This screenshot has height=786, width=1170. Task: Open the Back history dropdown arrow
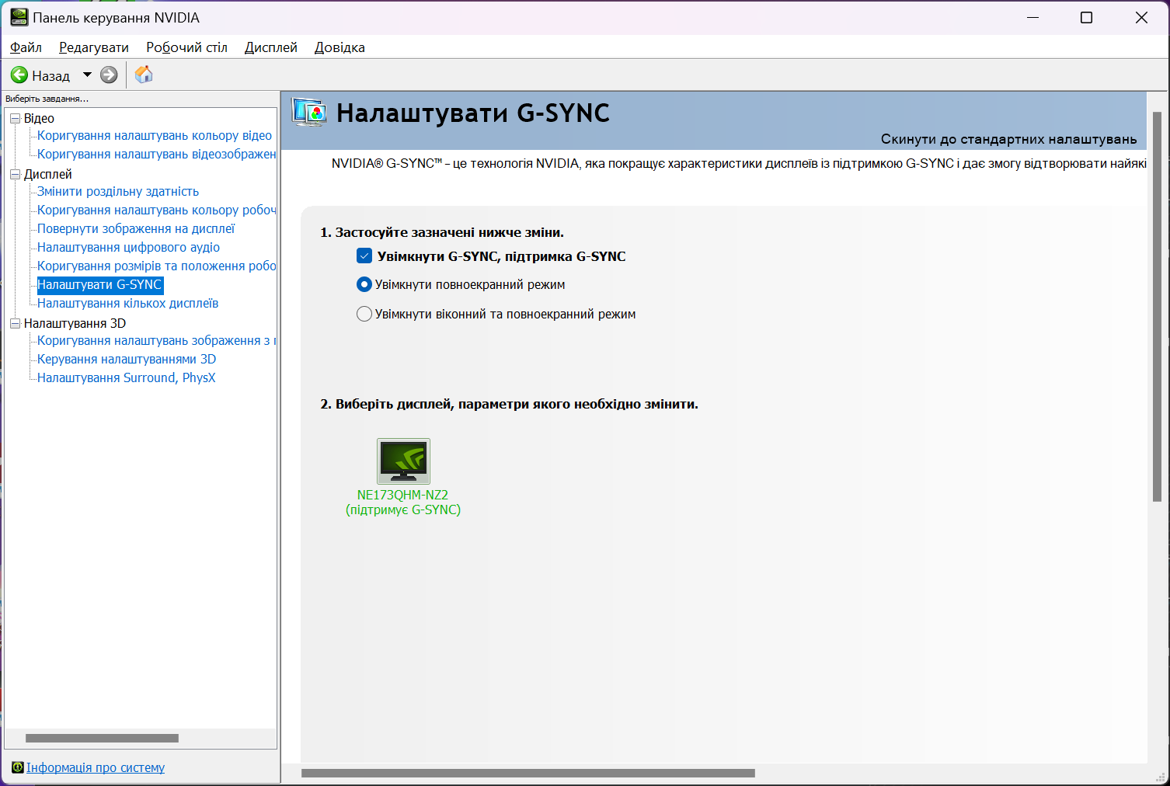tap(87, 75)
